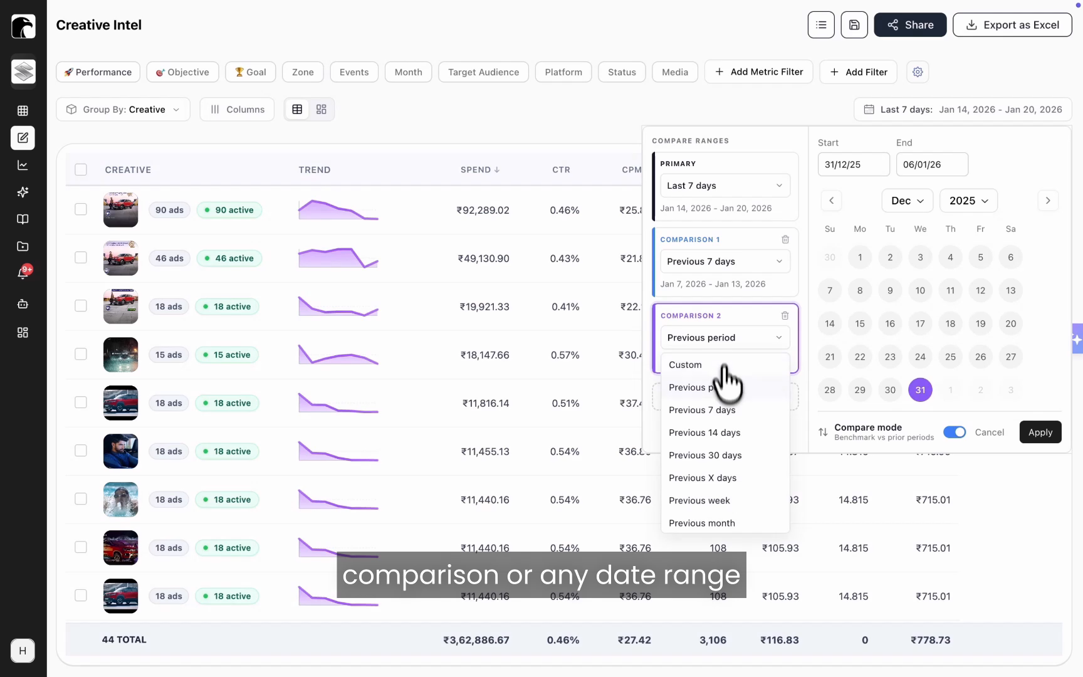Remove Comparison 2 using trash icon

(785, 315)
